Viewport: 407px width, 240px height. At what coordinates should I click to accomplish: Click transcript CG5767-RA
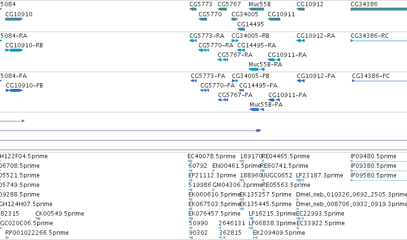[235, 55]
